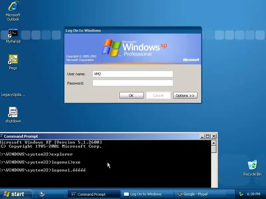This screenshot has height=199, width=266.
Task: Click the system tray icon beside the clock
Action: coord(241,194)
